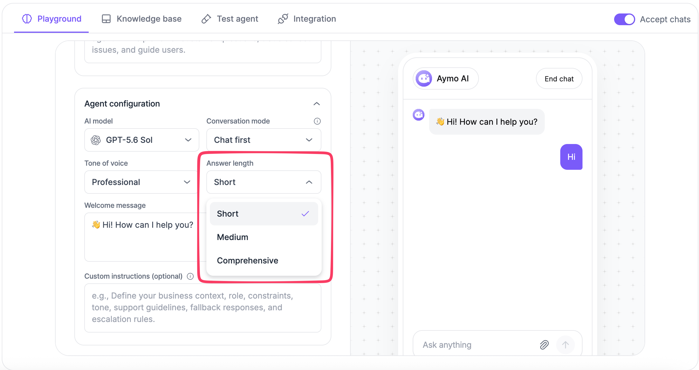699x370 pixels.
Task: Click the 'Hi! How can I help you?' chat bubble
Action: 487,122
